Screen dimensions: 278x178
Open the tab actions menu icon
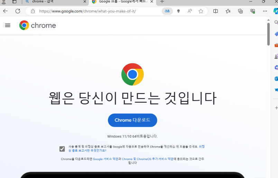[x=15, y=2]
